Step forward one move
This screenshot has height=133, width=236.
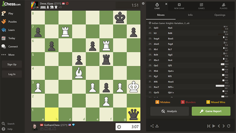pyautogui.click(x=224, y=126)
